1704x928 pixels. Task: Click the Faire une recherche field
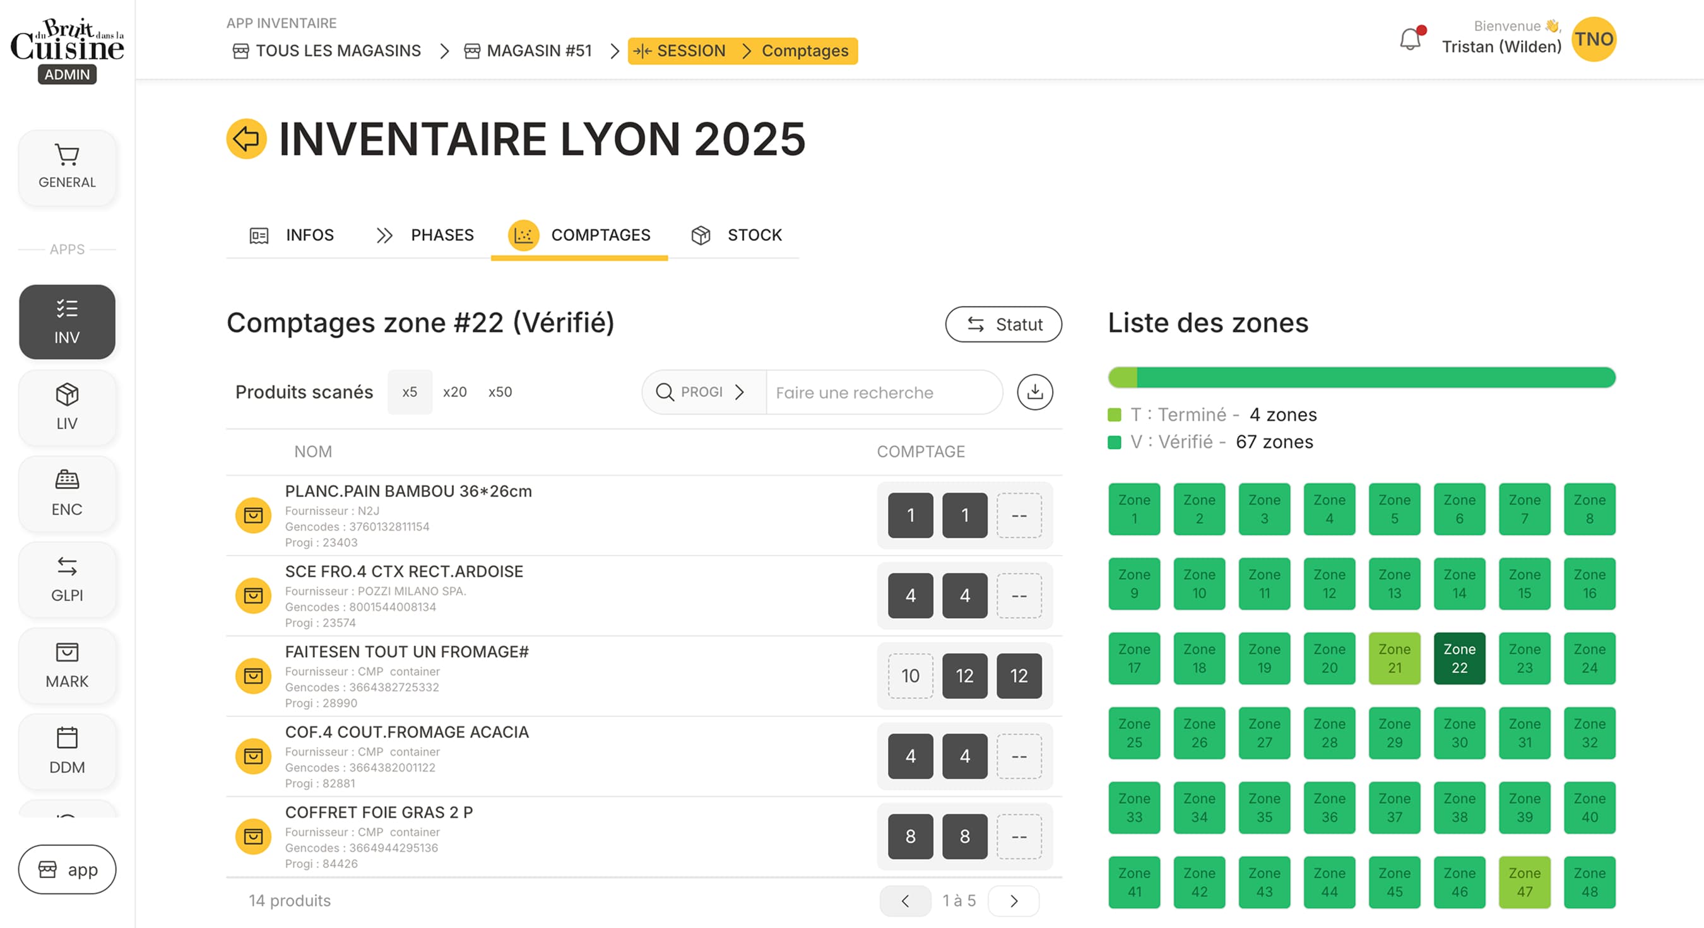[x=884, y=392]
